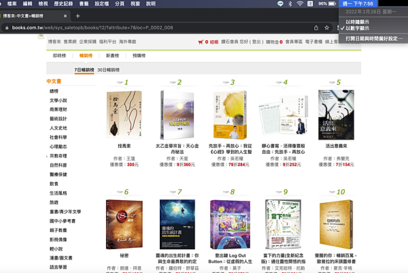Screen dimensions: 408x273
Task: Open the Wi-Fi status icon
Action: [300, 3]
